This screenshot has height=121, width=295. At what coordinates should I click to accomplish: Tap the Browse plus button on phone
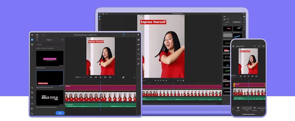pyautogui.click(x=238, y=108)
